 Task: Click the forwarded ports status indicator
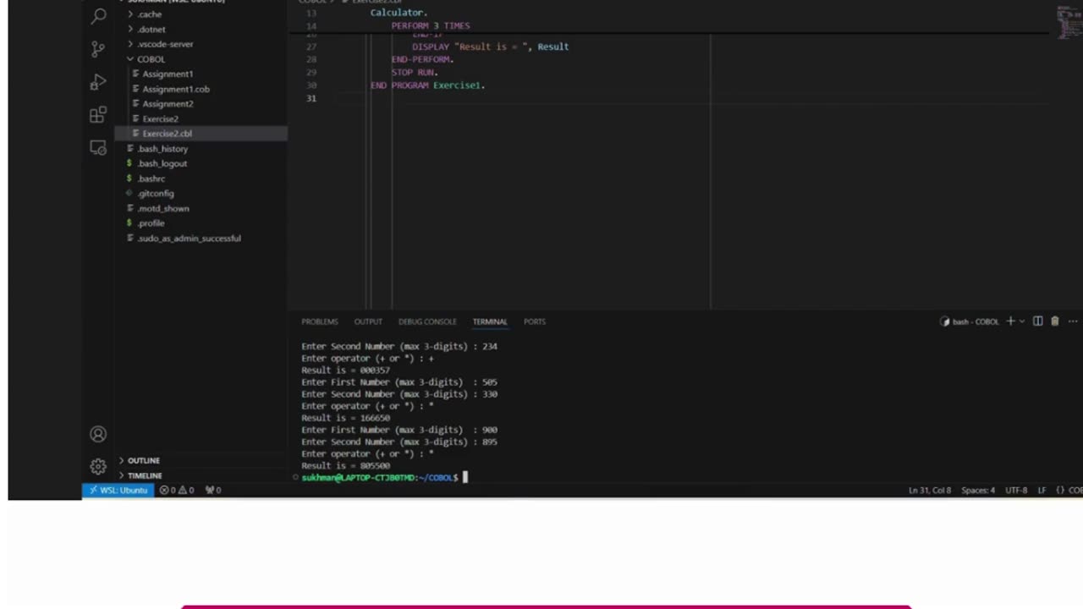(x=213, y=490)
